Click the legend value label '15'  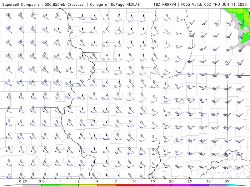click(x=153, y=181)
